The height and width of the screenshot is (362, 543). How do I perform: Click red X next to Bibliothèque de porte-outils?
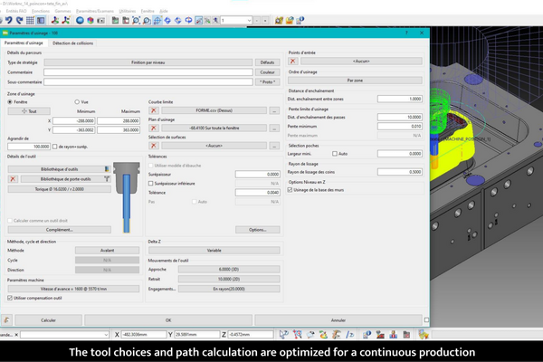tap(13, 179)
